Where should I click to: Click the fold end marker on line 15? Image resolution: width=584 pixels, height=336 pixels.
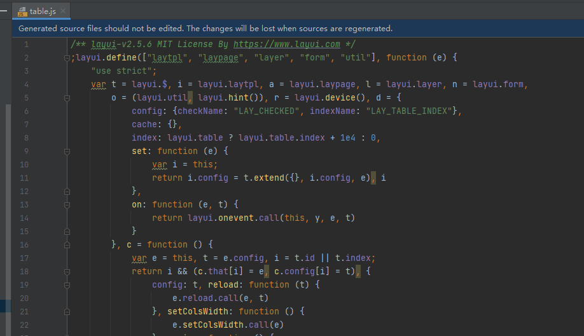pos(67,232)
